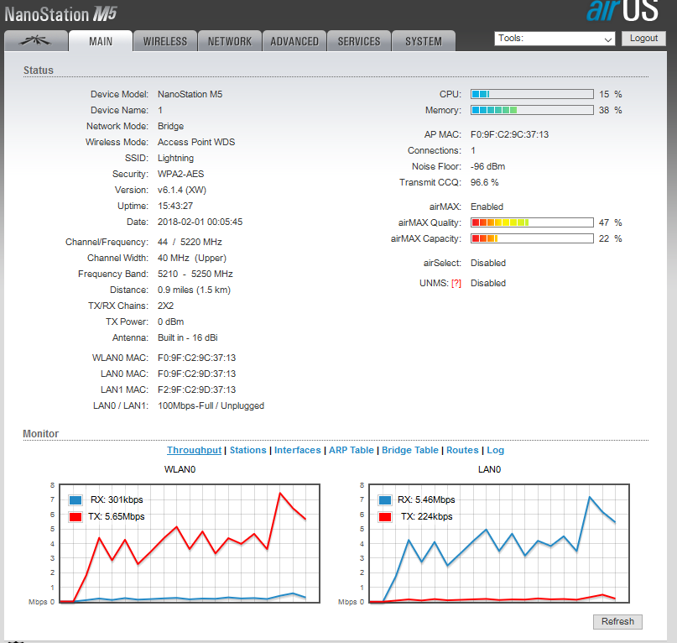Open the WIRELESS tab
Image resolution: width=677 pixels, height=643 pixels.
tap(165, 41)
